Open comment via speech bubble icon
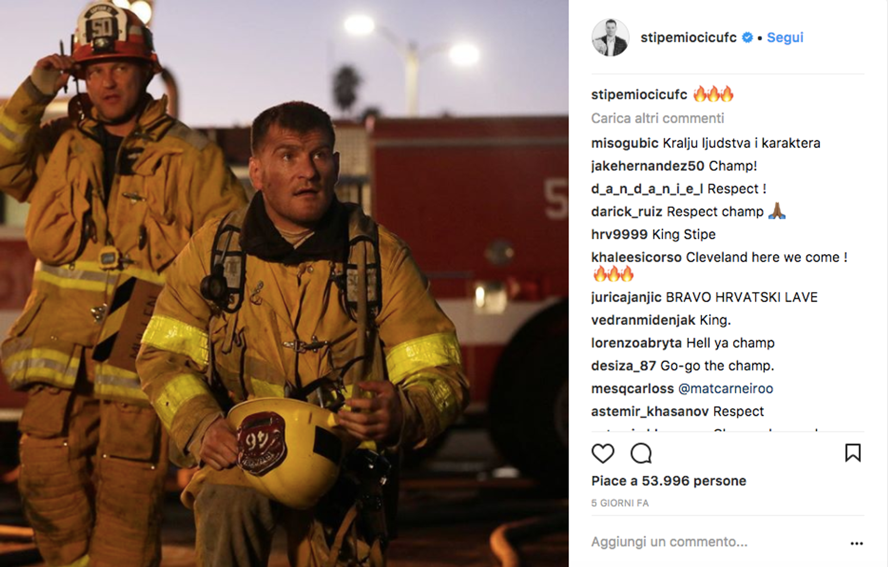The height and width of the screenshot is (567, 888). (x=641, y=453)
